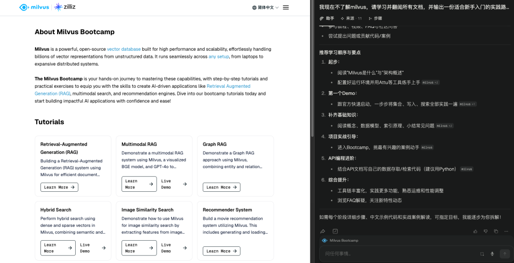Screen dimensions: 514x263
Task: Open the 简体中文 language dropdown
Action: [266, 8]
